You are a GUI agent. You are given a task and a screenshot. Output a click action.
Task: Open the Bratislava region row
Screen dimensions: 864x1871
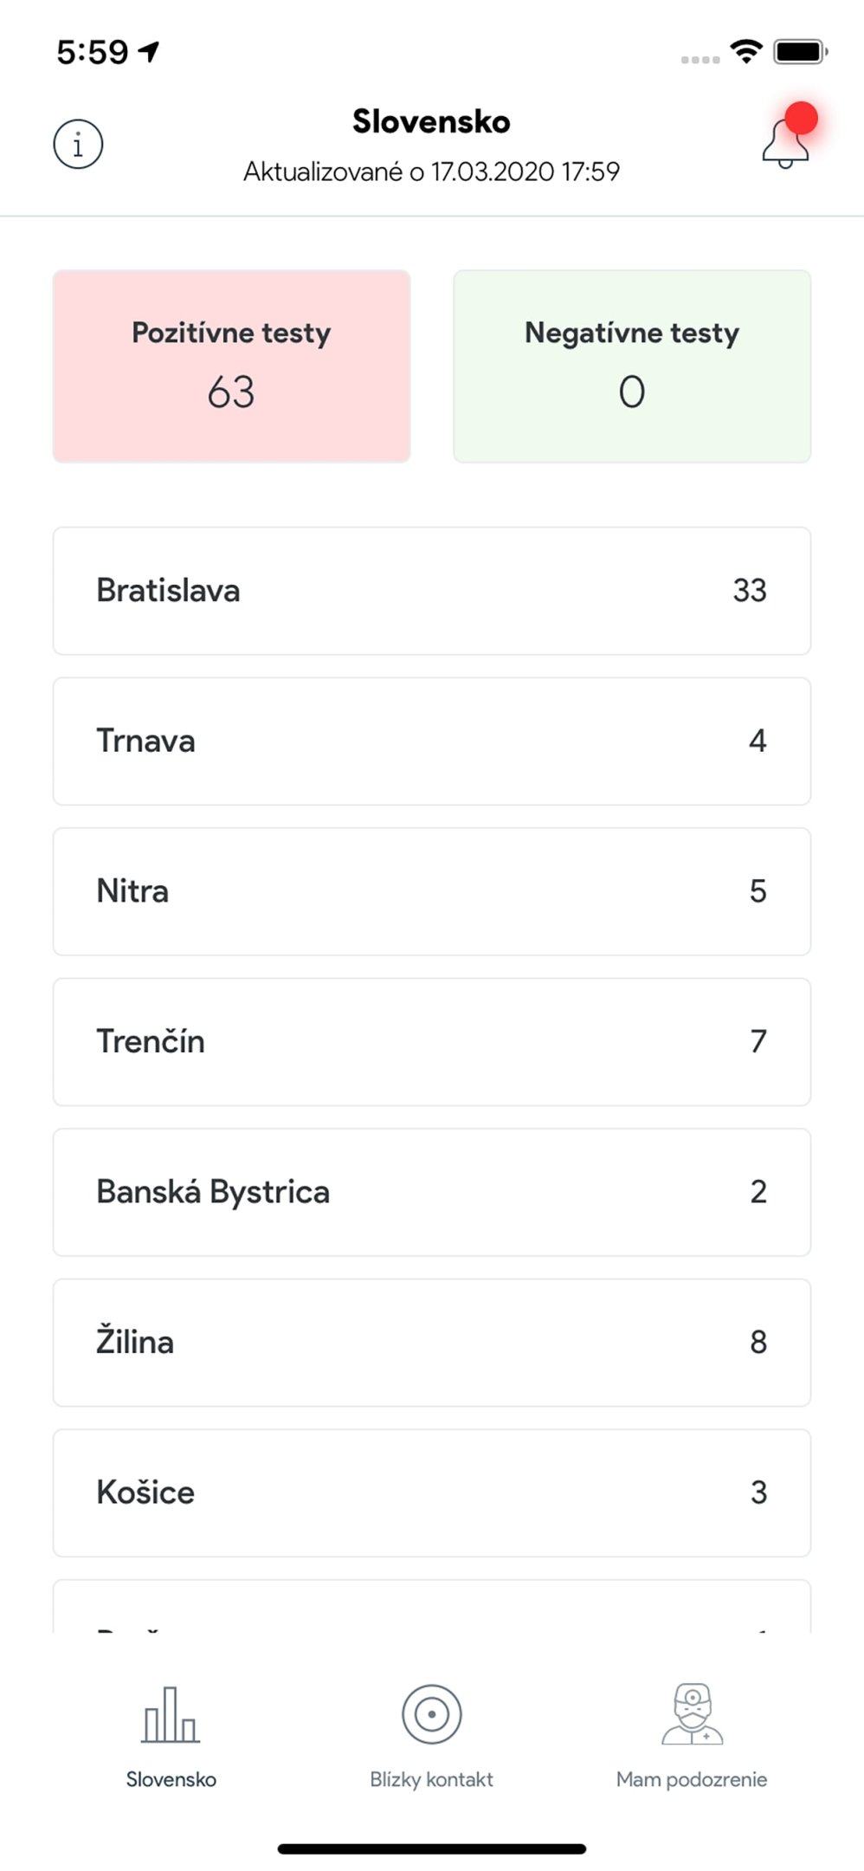pyautogui.click(x=431, y=591)
